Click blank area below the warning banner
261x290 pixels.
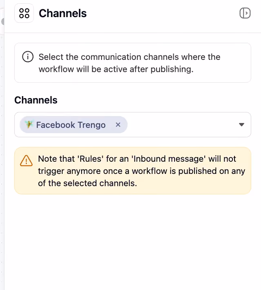(133, 240)
